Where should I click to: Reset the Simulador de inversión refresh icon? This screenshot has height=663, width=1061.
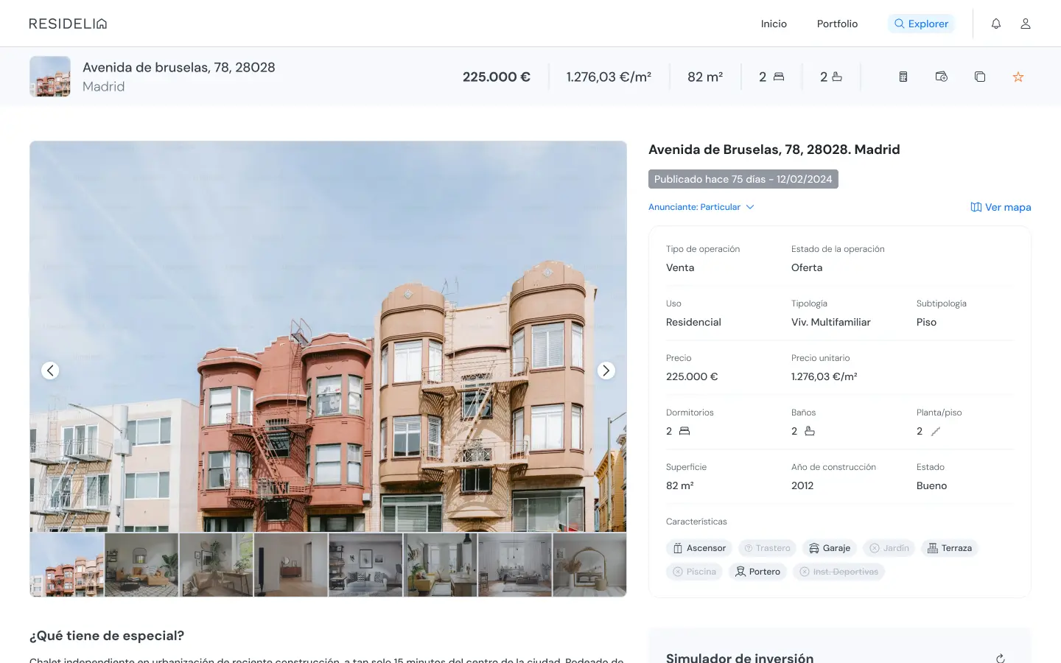pos(1001,658)
